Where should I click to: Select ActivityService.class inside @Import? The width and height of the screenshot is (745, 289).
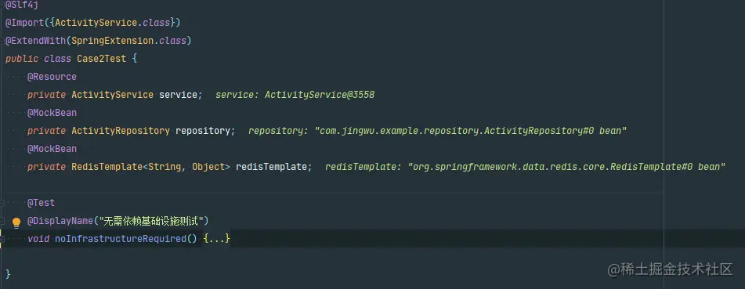113,23
